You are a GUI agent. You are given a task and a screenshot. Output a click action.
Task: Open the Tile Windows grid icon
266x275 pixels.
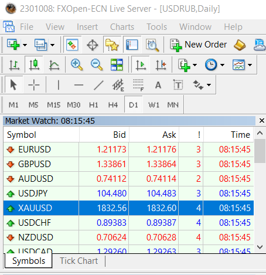click(117, 64)
